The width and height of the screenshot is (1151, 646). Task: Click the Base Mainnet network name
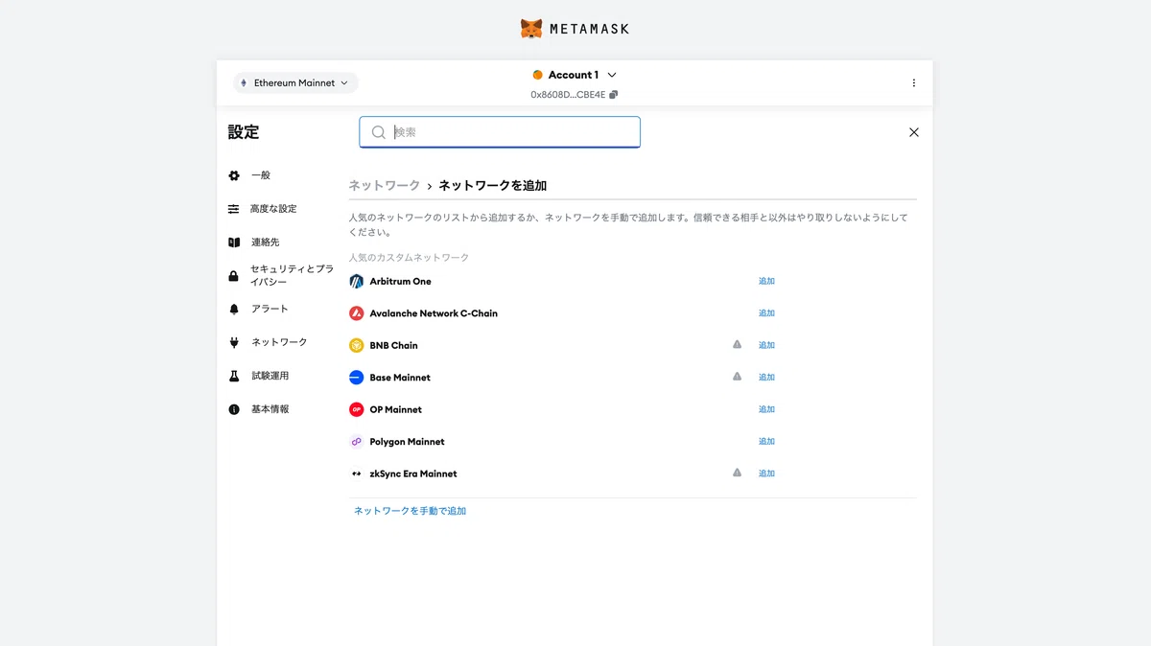pyautogui.click(x=400, y=378)
